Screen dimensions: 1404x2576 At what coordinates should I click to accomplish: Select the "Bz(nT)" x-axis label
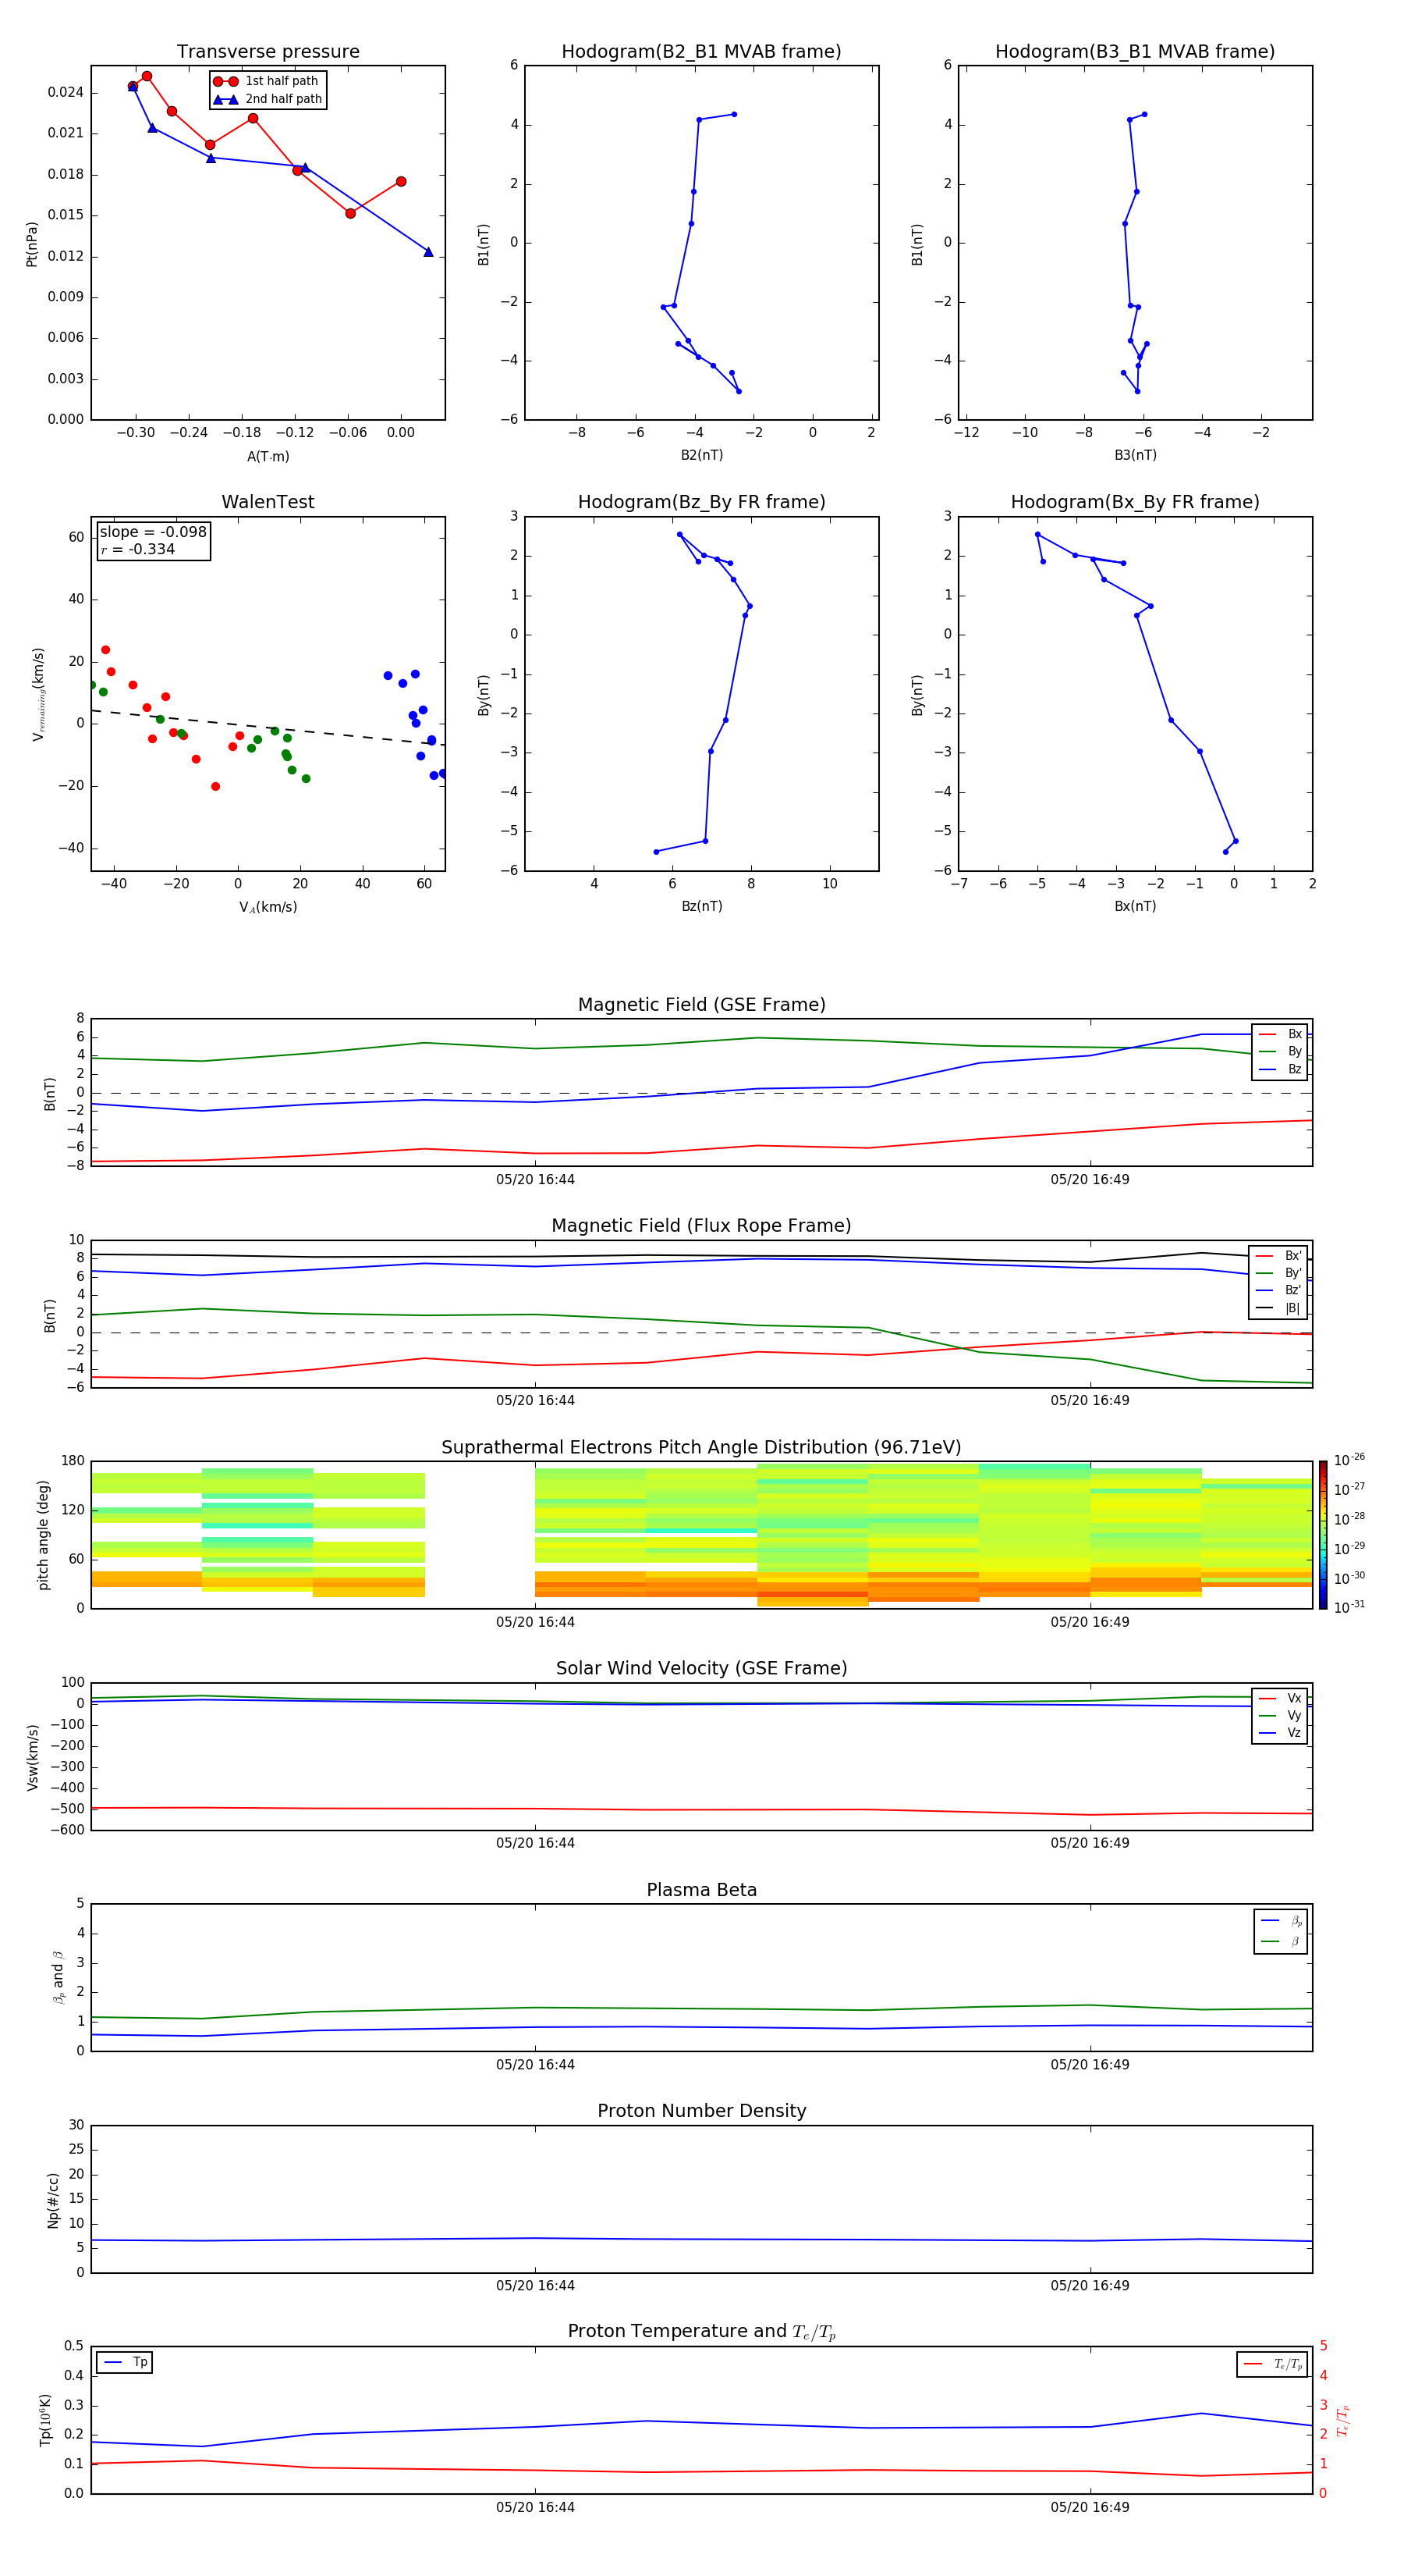(x=701, y=906)
